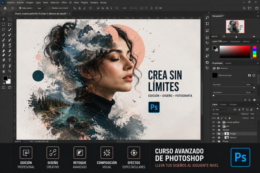Screen dimensions: 260x173
Task: Select the Hand tool
Action: click(4, 71)
